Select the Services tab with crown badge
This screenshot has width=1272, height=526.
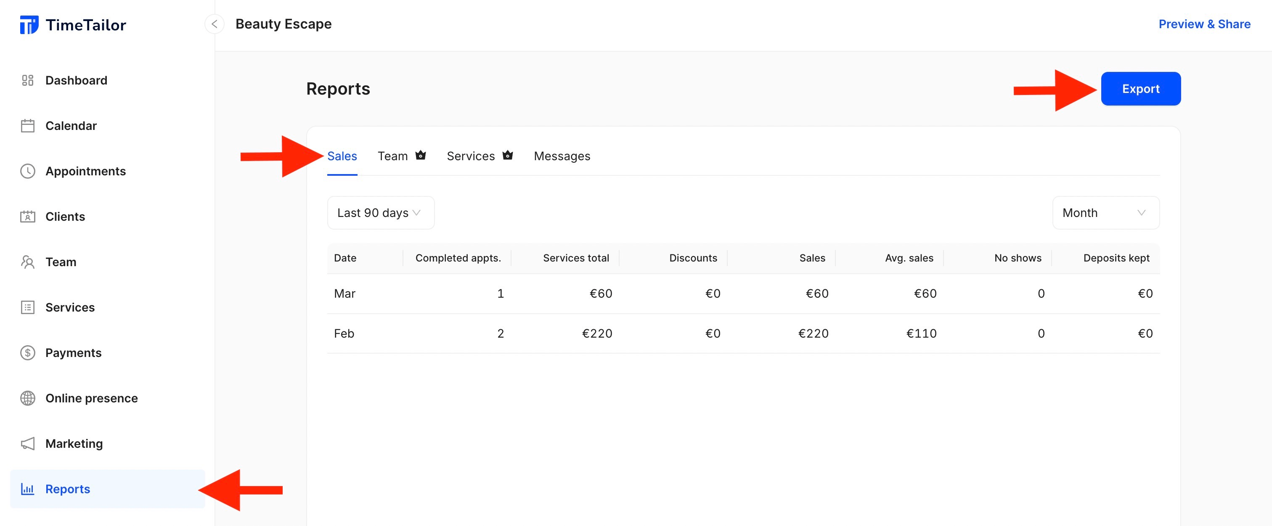(x=471, y=156)
